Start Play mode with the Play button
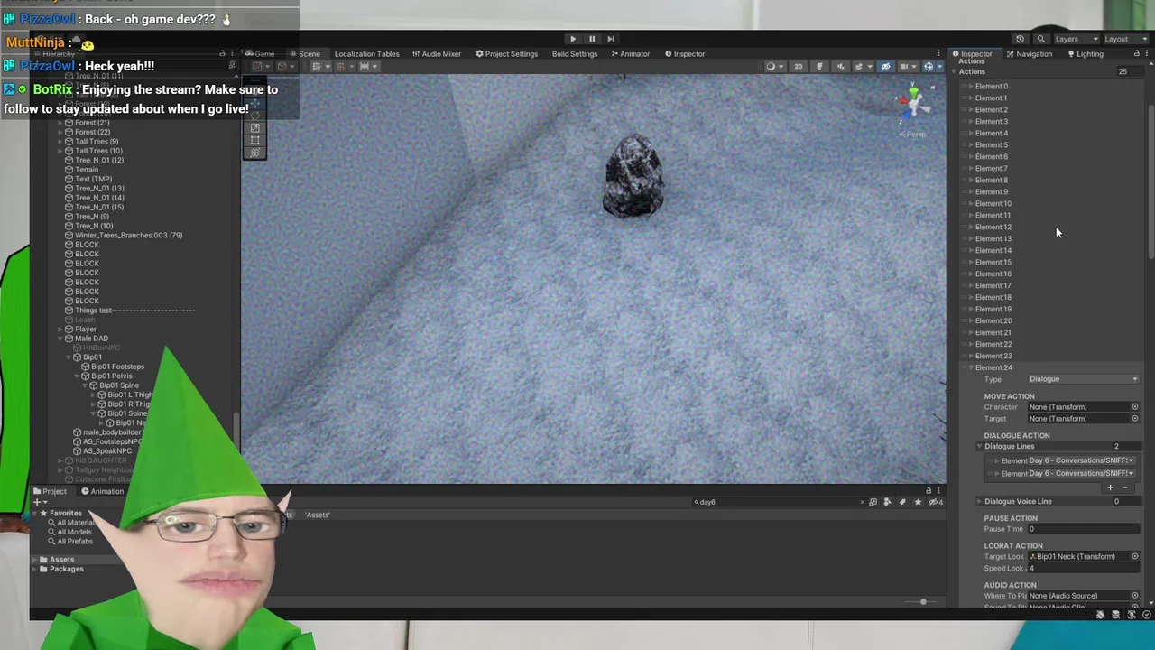This screenshot has height=650, width=1155. (573, 39)
